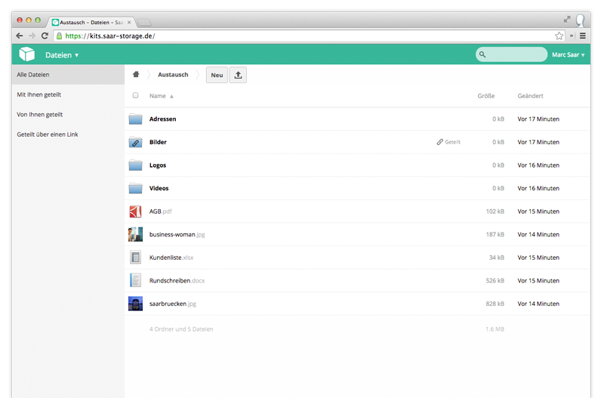The width and height of the screenshot is (604, 398).
Task: Click the Rundschreiben.docx document icon
Action: pos(135,280)
